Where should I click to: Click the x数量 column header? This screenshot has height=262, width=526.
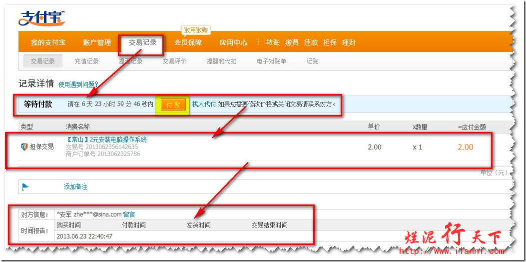tap(420, 127)
